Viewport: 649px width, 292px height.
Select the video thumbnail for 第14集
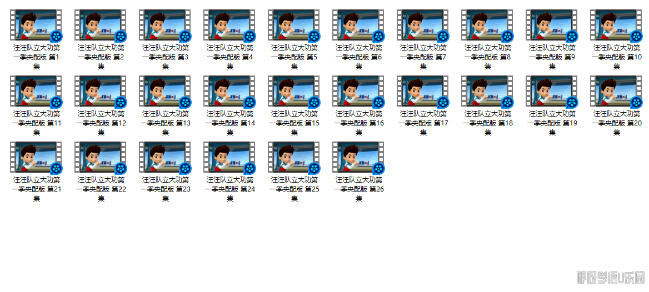point(230,91)
